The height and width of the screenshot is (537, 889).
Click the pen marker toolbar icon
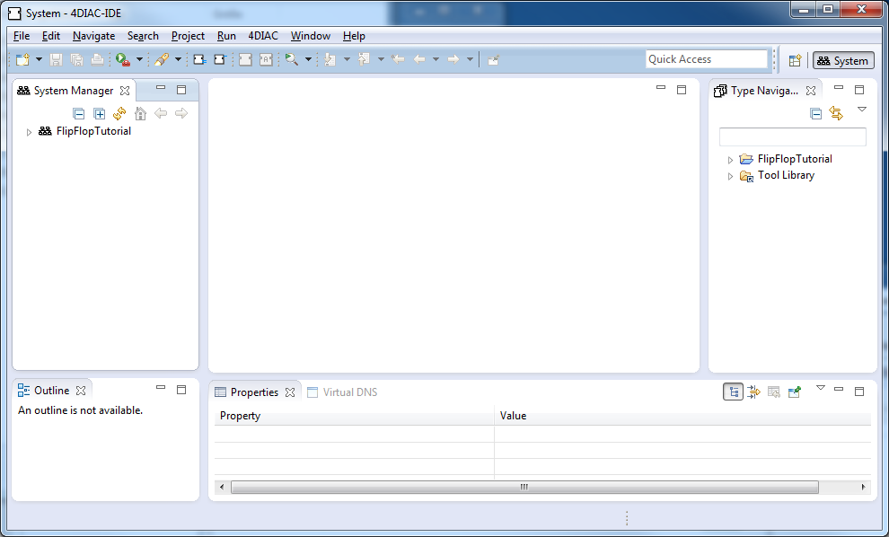(x=162, y=59)
